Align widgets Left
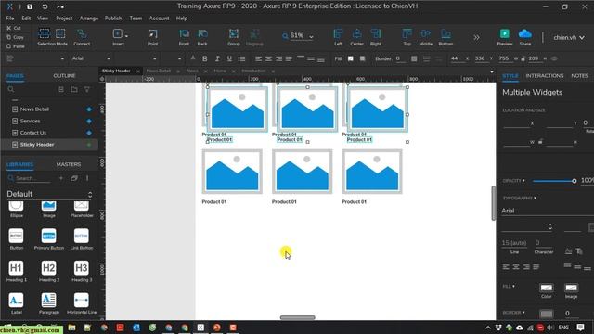This screenshot has height=334, width=594. (338, 37)
